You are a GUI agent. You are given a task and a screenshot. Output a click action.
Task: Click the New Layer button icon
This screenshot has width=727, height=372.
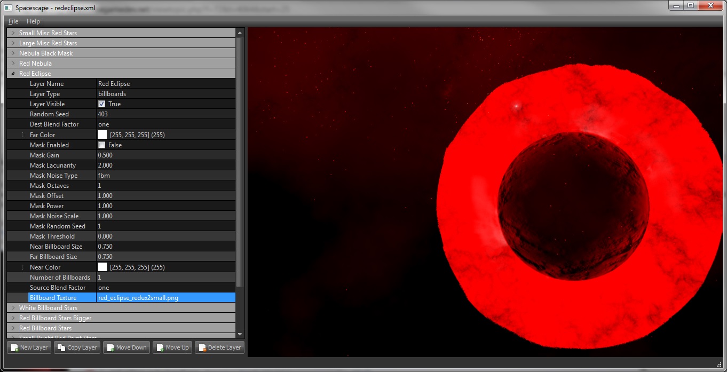(14, 347)
